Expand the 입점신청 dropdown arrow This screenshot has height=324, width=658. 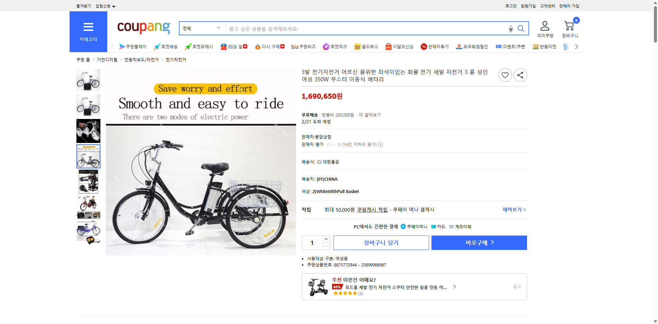point(114,6)
